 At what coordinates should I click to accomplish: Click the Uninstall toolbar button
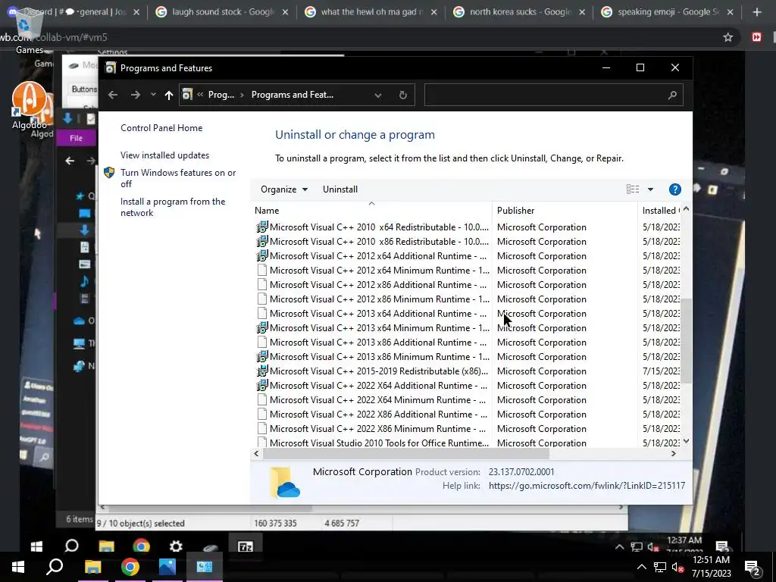(x=340, y=189)
